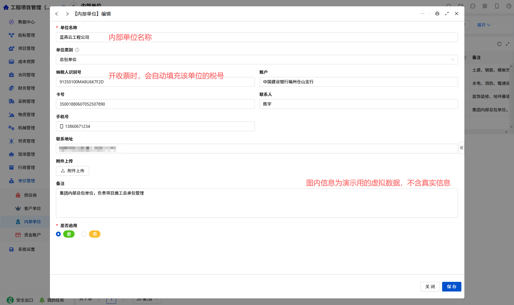
Task: Expand the 展开 filter link
Action: pyautogui.click(x=484, y=25)
